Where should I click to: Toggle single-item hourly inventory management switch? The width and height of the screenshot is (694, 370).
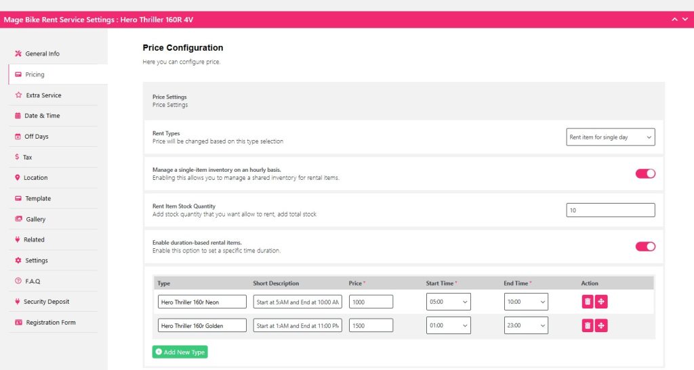[x=645, y=174]
